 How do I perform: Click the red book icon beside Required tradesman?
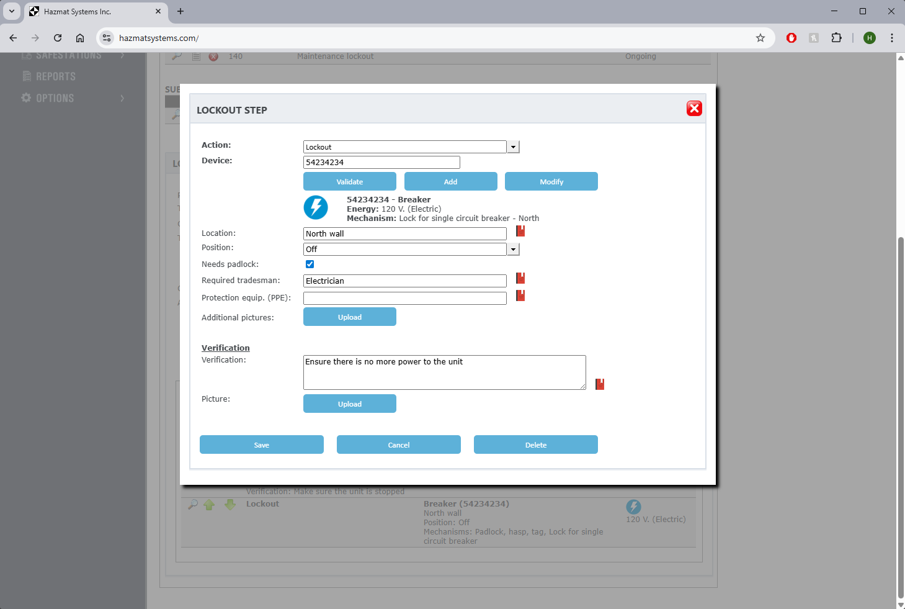(x=520, y=278)
